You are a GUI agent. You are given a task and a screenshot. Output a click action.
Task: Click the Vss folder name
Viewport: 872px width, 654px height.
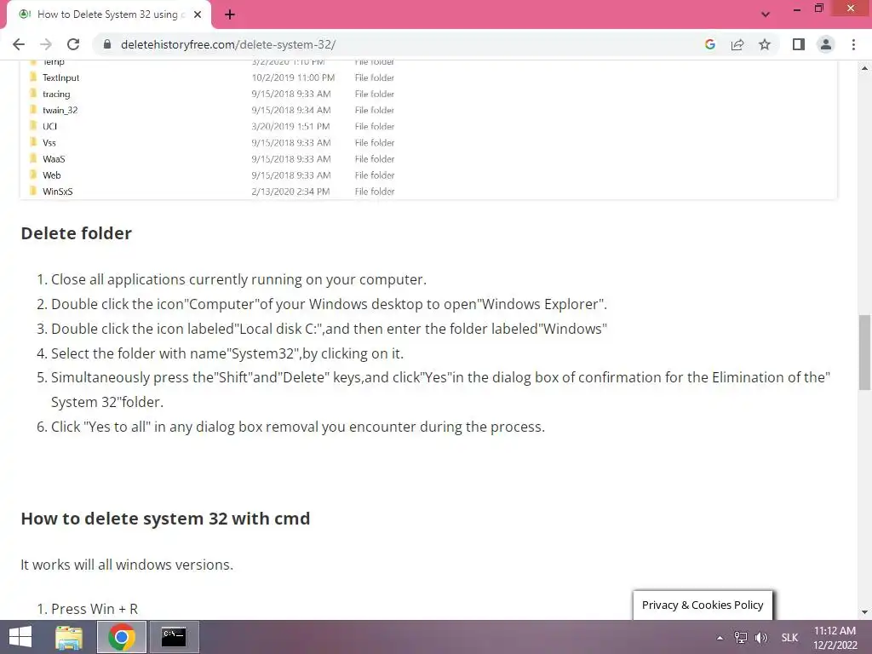pyautogui.click(x=49, y=143)
